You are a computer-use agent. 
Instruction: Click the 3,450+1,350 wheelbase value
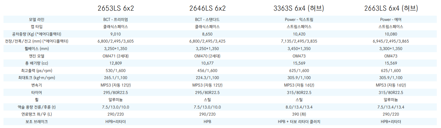[x=299, y=49]
